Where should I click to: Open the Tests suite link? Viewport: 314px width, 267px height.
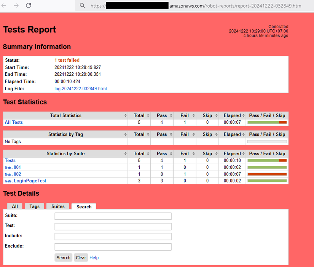click(10, 160)
